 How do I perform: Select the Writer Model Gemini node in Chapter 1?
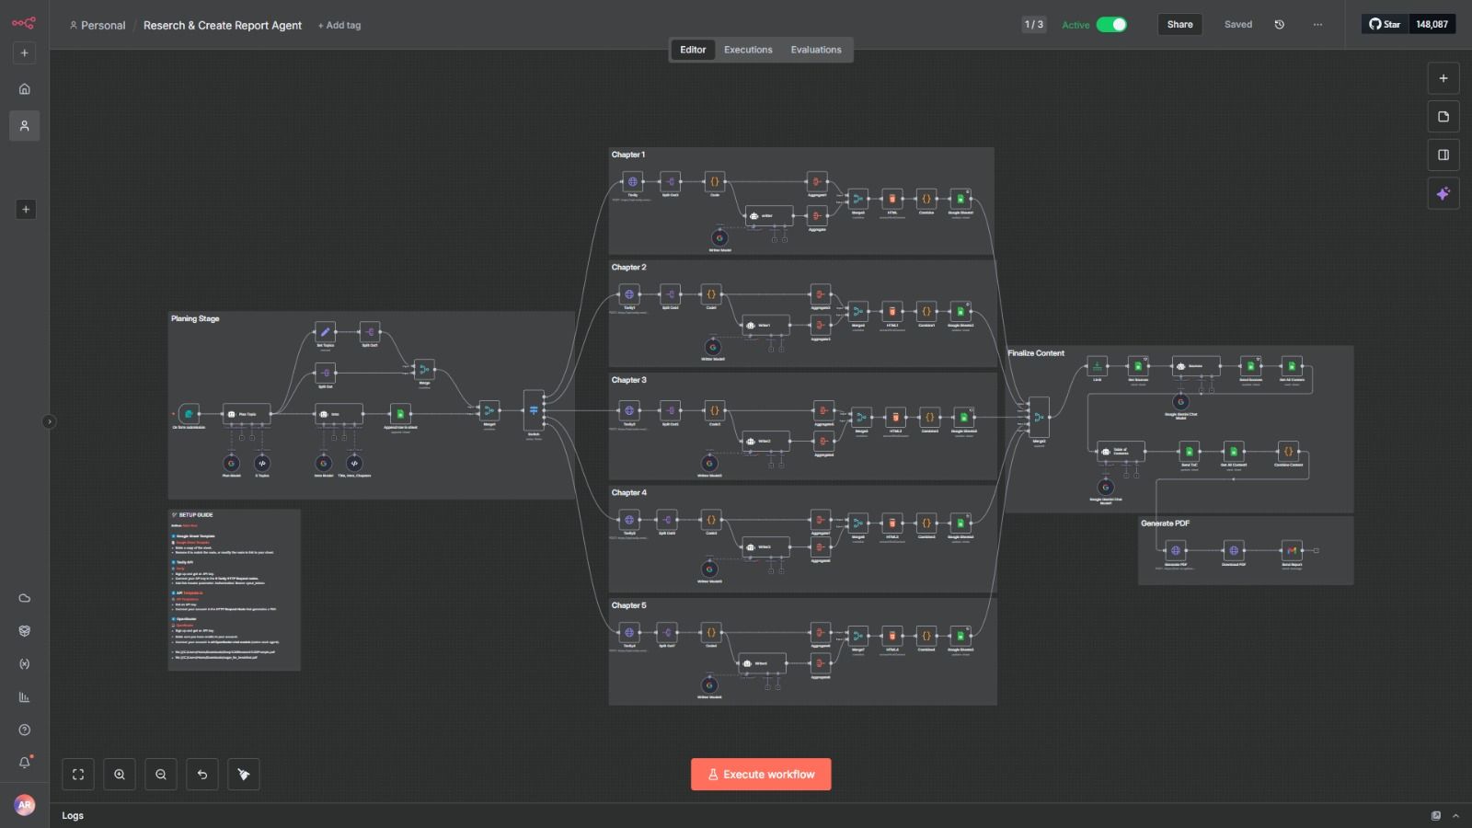coord(719,237)
